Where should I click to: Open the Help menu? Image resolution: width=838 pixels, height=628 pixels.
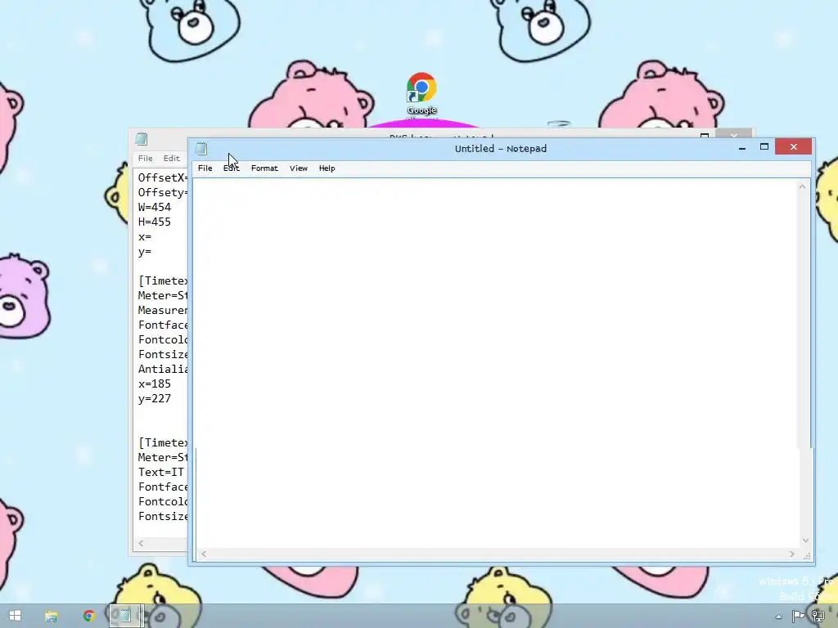tap(327, 168)
